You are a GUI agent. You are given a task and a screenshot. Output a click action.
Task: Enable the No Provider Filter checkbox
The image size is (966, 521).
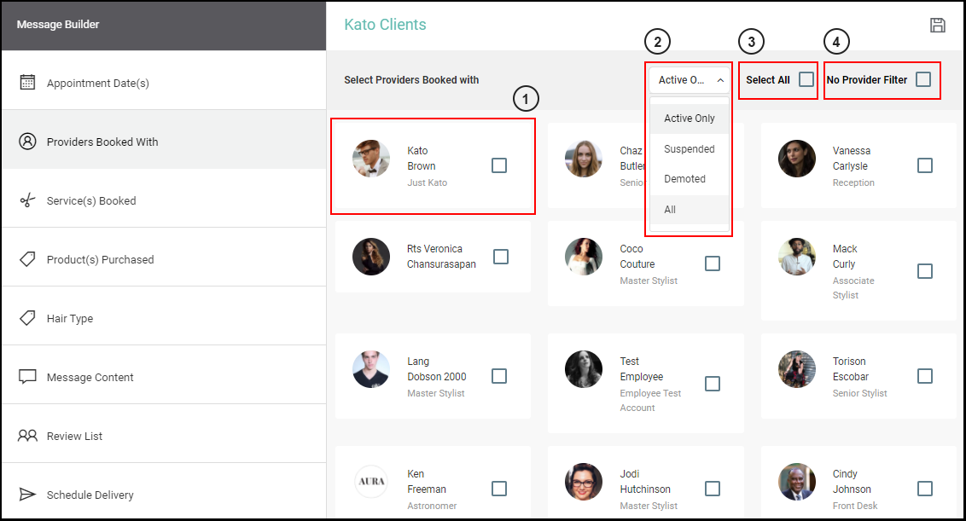click(x=922, y=79)
